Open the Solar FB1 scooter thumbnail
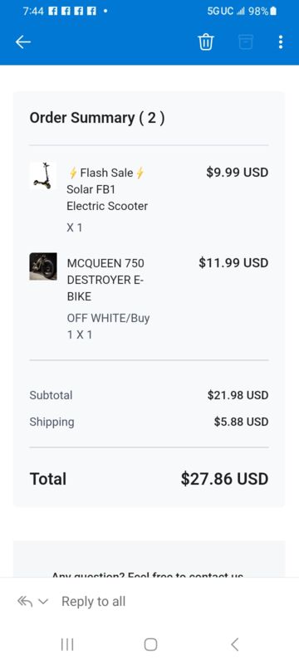This screenshot has height=664, width=299. click(43, 175)
